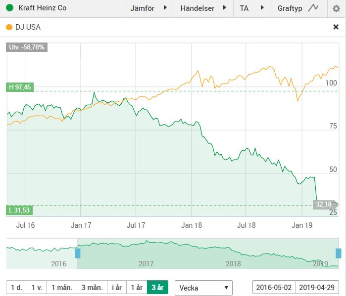Screen dimensions: 346x296
Task: Click the orange DJ USA legend dot
Action: 9,27
